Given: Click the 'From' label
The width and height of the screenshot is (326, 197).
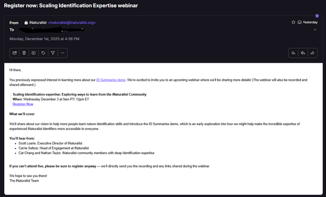Looking at the screenshot, I should pyautogui.click(x=14, y=23).
